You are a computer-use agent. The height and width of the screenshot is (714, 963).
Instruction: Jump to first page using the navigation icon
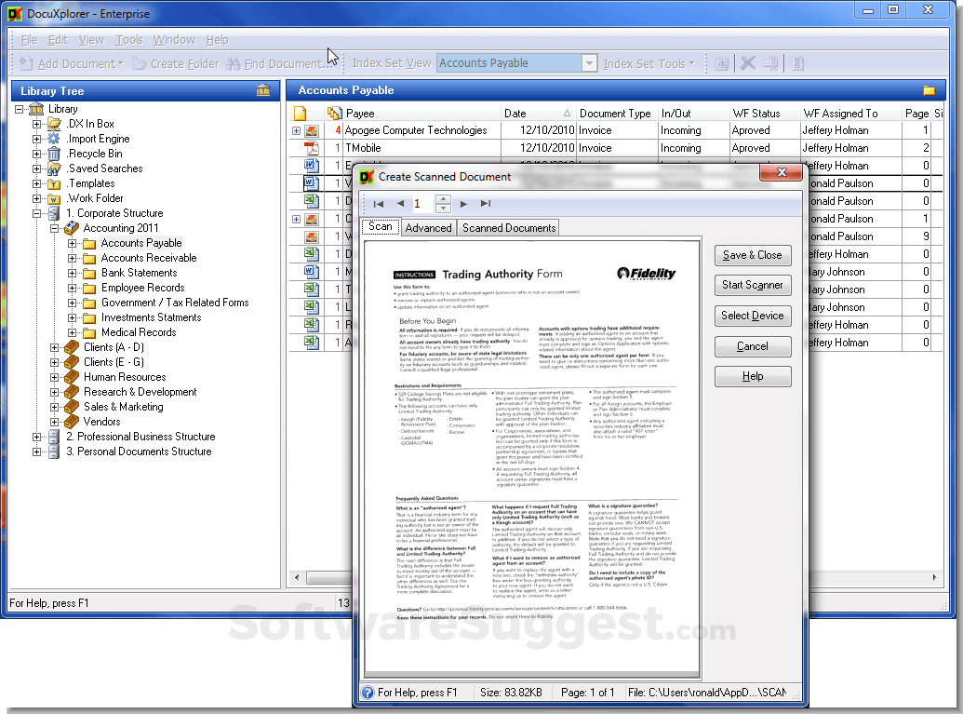(x=379, y=203)
